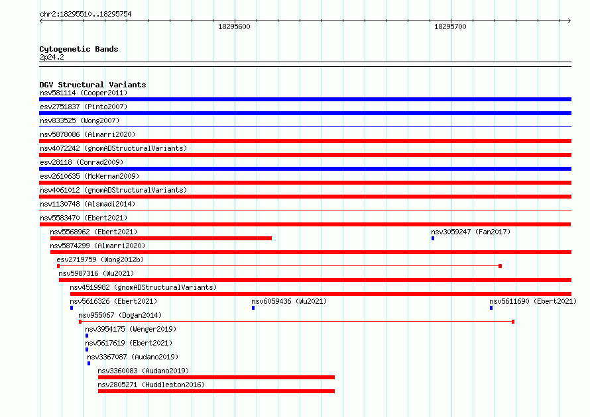Click the small blue marker of nsv3954175

tap(87, 336)
